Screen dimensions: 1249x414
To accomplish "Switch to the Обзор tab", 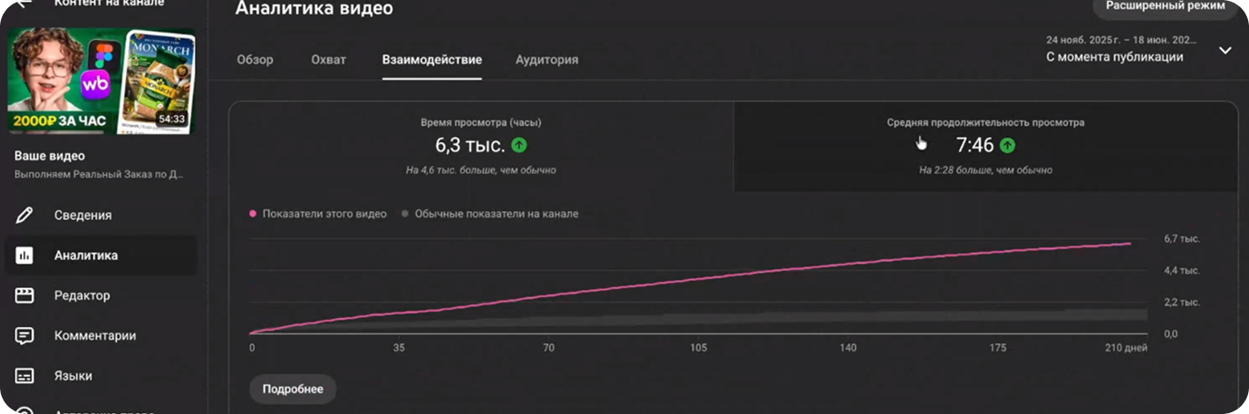I will (255, 60).
